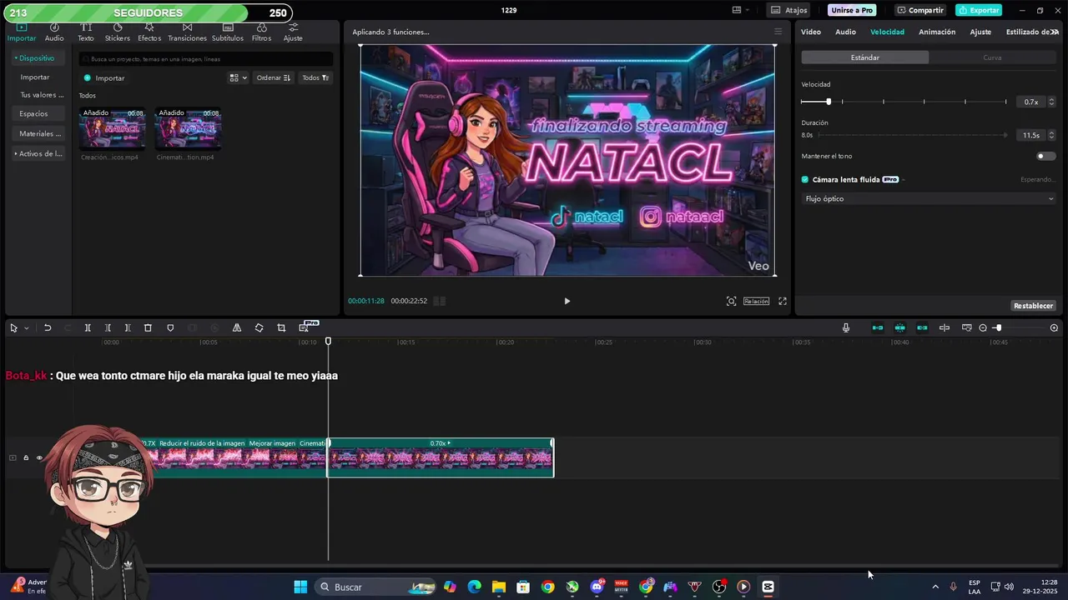Toggle auto snapping icon

[x=899, y=328]
